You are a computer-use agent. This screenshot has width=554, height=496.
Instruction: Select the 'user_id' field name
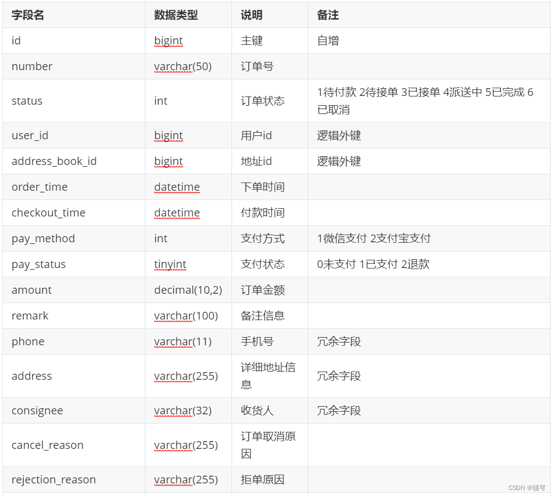click(x=30, y=135)
